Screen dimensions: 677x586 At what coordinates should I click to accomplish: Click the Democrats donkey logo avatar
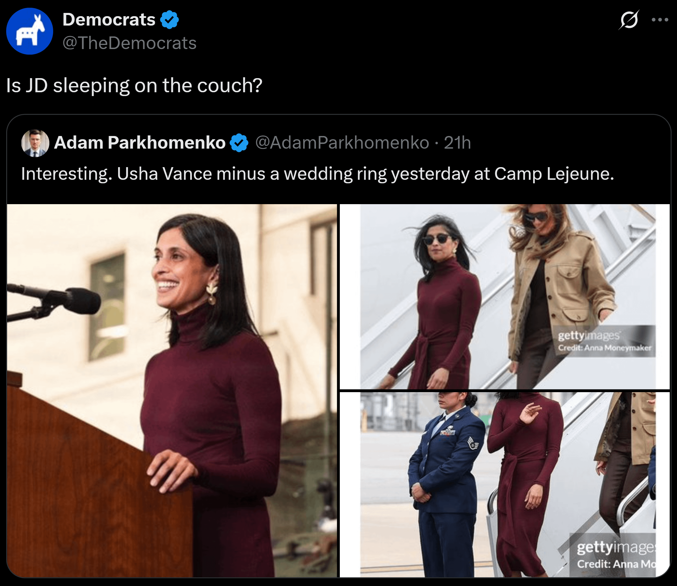click(30, 31)
